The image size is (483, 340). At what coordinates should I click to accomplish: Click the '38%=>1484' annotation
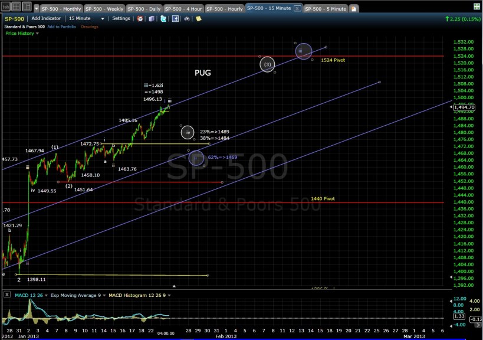215,138
